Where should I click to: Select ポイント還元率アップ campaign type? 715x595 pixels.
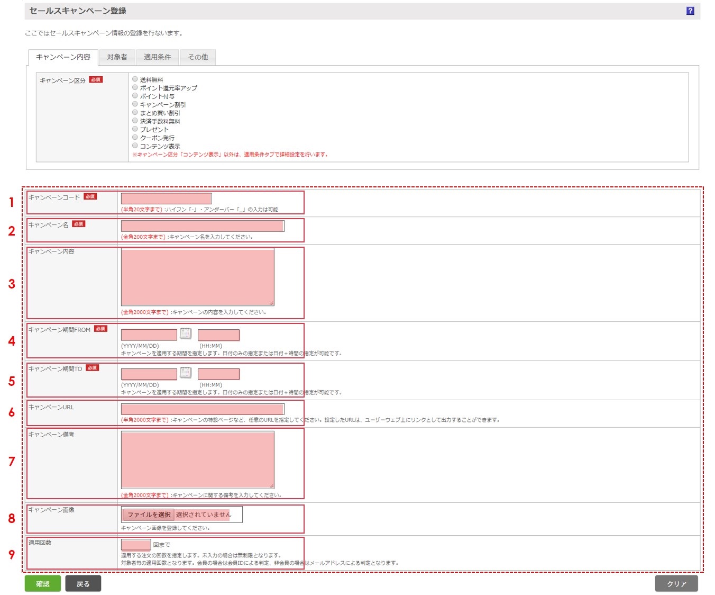pyautogui.click(x=135, y=87)
